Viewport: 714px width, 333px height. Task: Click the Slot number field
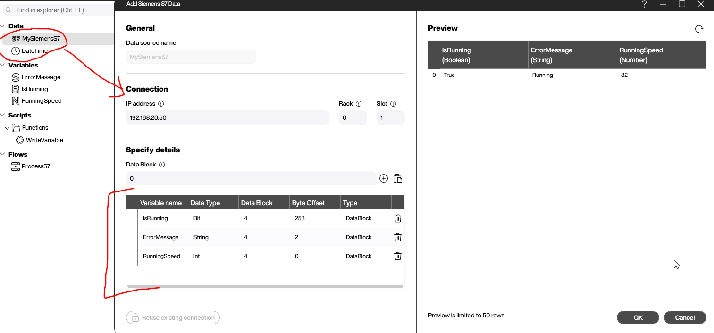point(391,117)
